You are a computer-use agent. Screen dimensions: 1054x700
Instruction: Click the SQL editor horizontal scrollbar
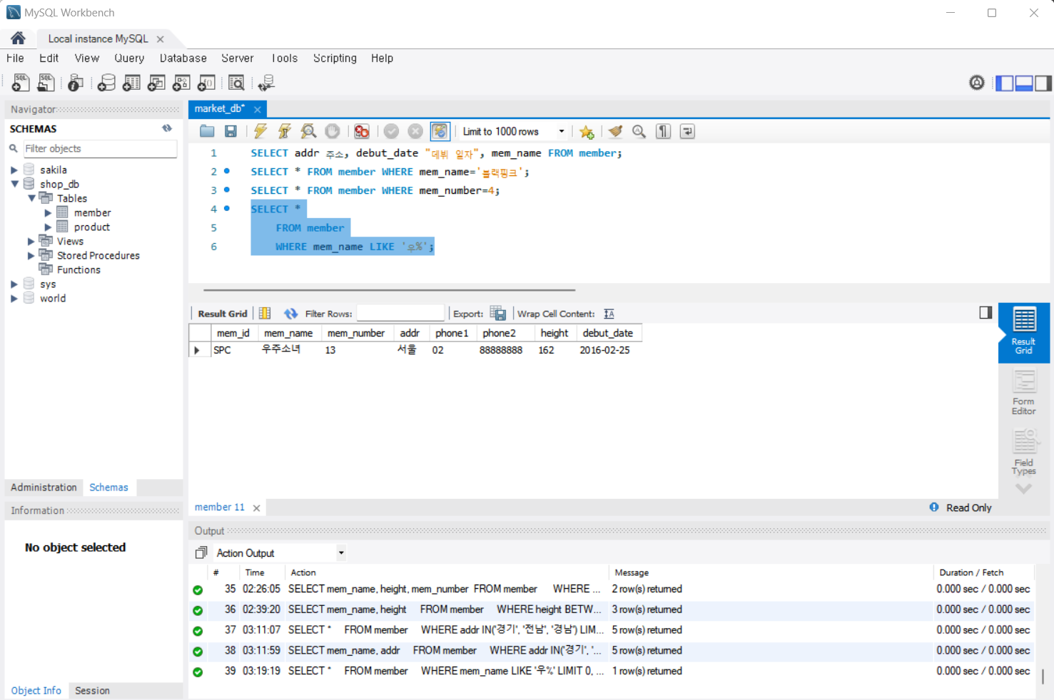click(x=390, y=290)
